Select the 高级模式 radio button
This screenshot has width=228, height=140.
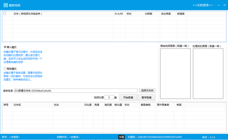(x=5, y=68)
